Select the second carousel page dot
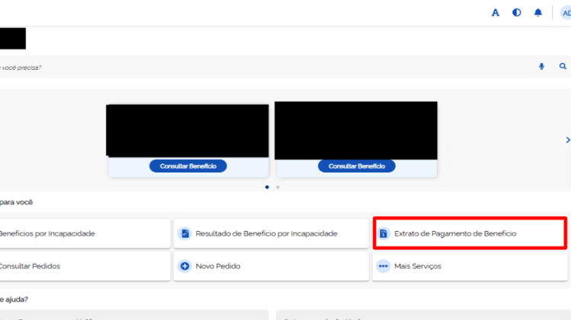This screenshot has height=320, width=571. click(x=277, y=186)
